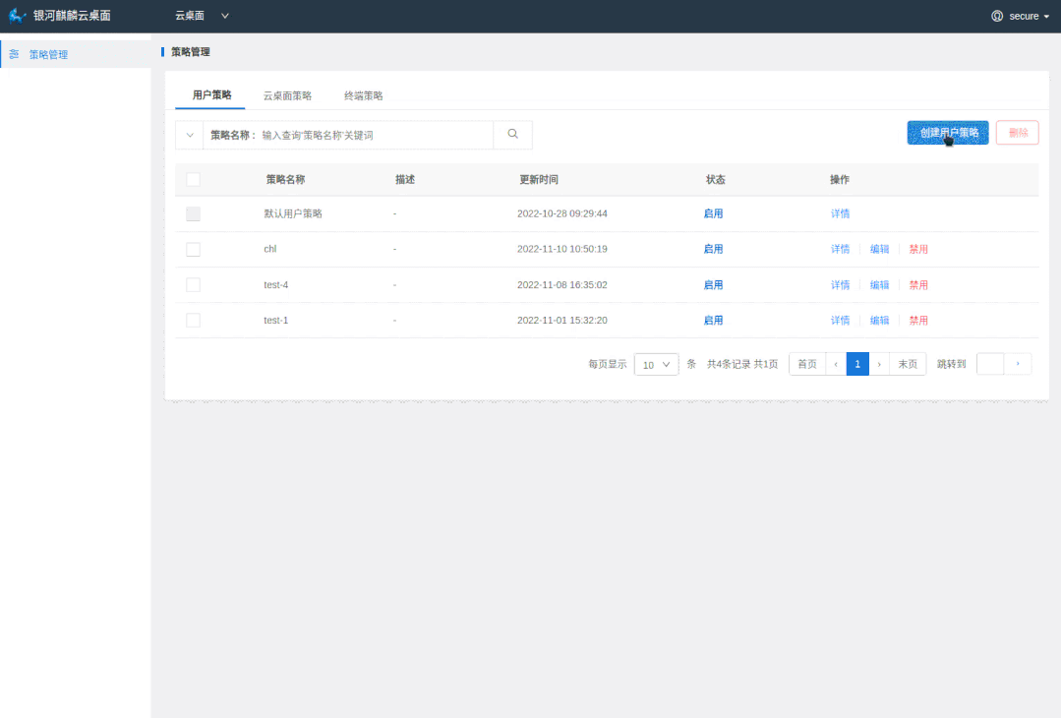1061x718 pixels.
Task: Open 详情 for test-1 policy
Action: (x=841, y=320)
